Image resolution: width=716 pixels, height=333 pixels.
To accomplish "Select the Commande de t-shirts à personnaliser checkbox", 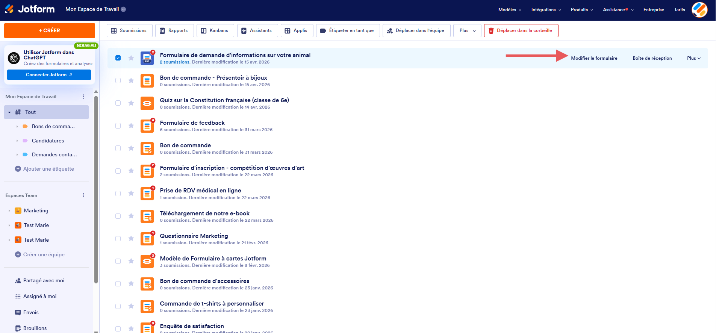I will pos(118,306).
